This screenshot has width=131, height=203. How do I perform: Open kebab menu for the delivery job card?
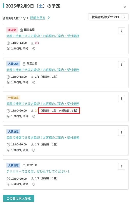tap(121, 166)
